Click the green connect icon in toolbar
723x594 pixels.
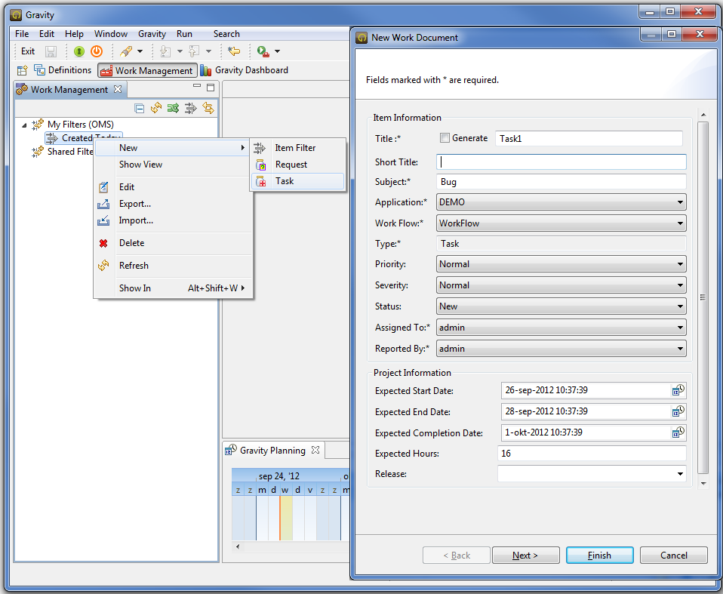tap(79, 51)
